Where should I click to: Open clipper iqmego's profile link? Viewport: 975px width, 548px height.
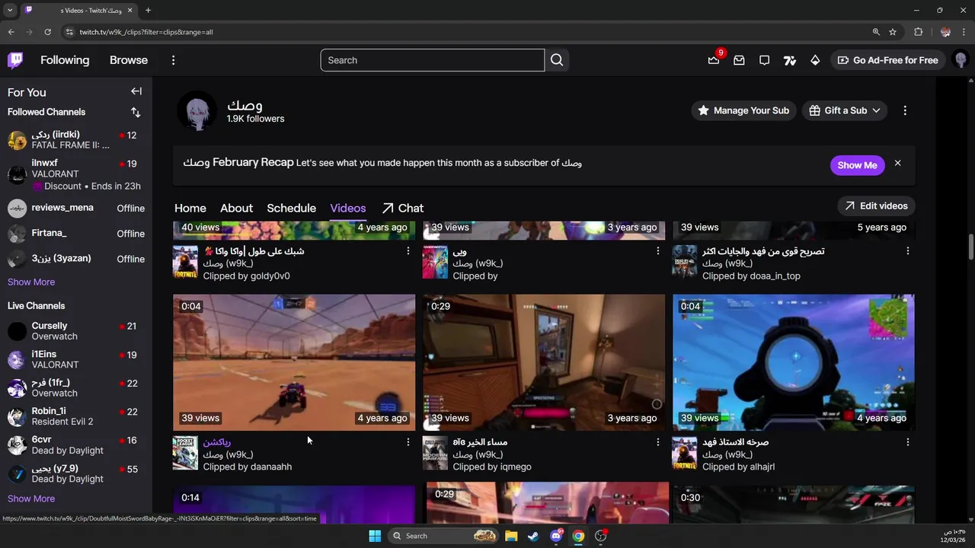pos(516,467)
